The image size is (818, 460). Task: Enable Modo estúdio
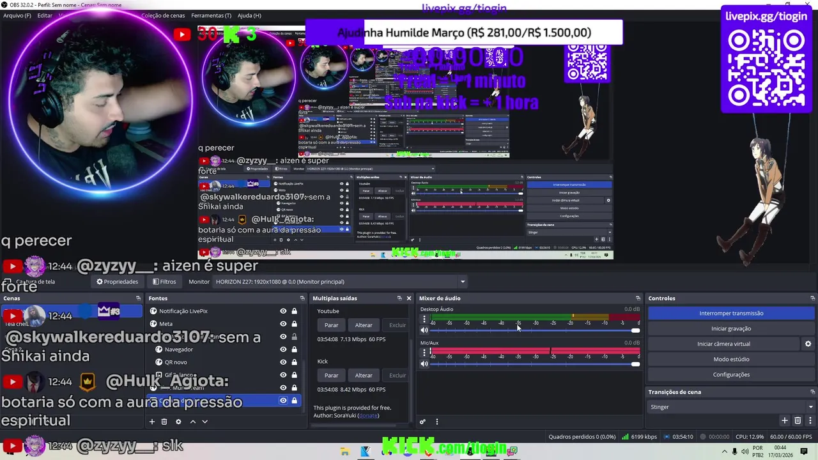pos(731,359)
